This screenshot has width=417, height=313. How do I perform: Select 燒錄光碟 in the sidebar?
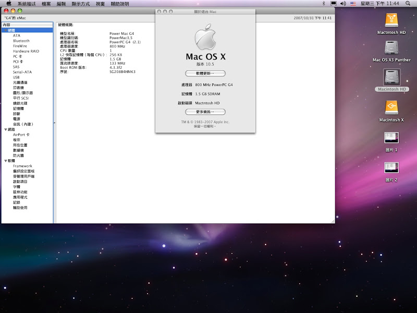coord(20,103)
